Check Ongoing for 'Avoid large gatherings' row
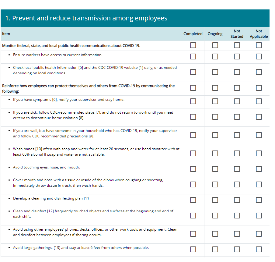The image size is (275, 262). [x=215, y=249]
